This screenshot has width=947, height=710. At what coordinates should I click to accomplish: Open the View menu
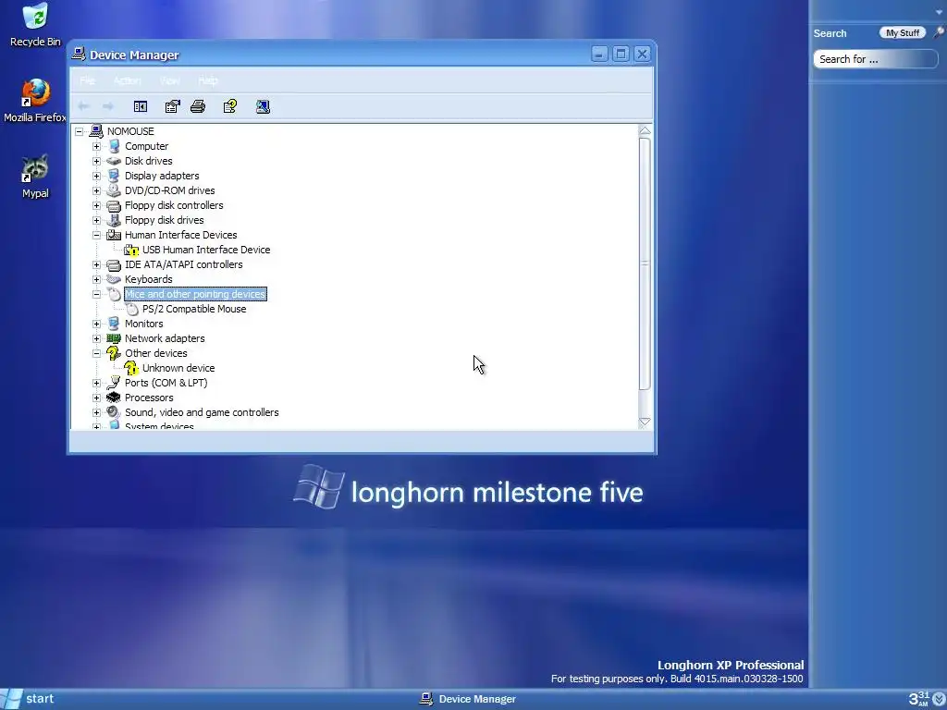click(170, 81)
